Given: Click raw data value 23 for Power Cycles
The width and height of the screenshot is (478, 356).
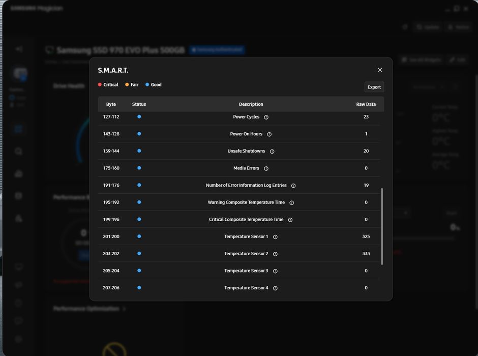Looking at the screenshot, I should (x=366, y=117).
